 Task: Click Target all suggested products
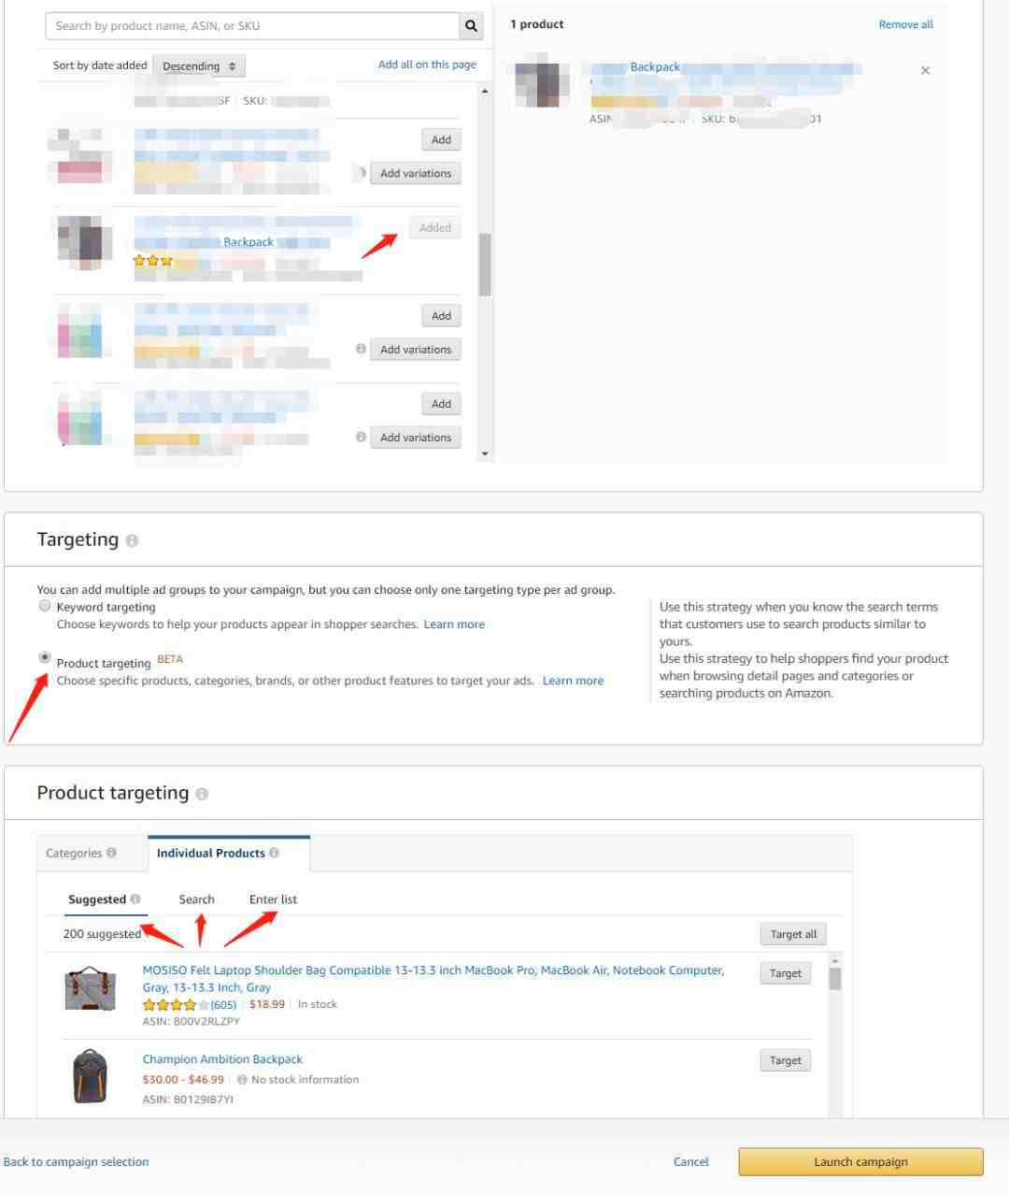793,933
